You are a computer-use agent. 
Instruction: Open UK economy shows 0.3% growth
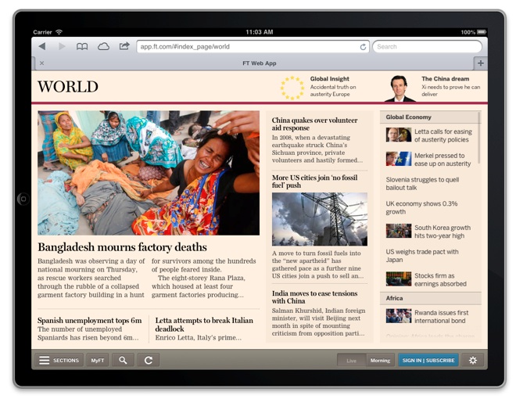[421, 208]
